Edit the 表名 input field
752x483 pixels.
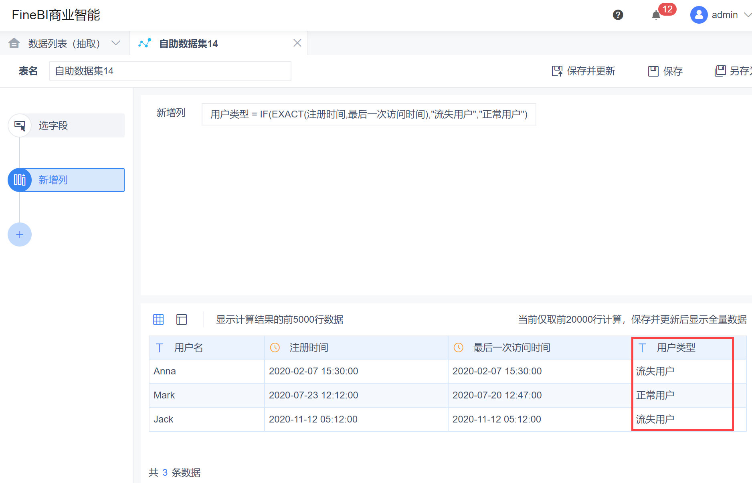coord(170,71)
